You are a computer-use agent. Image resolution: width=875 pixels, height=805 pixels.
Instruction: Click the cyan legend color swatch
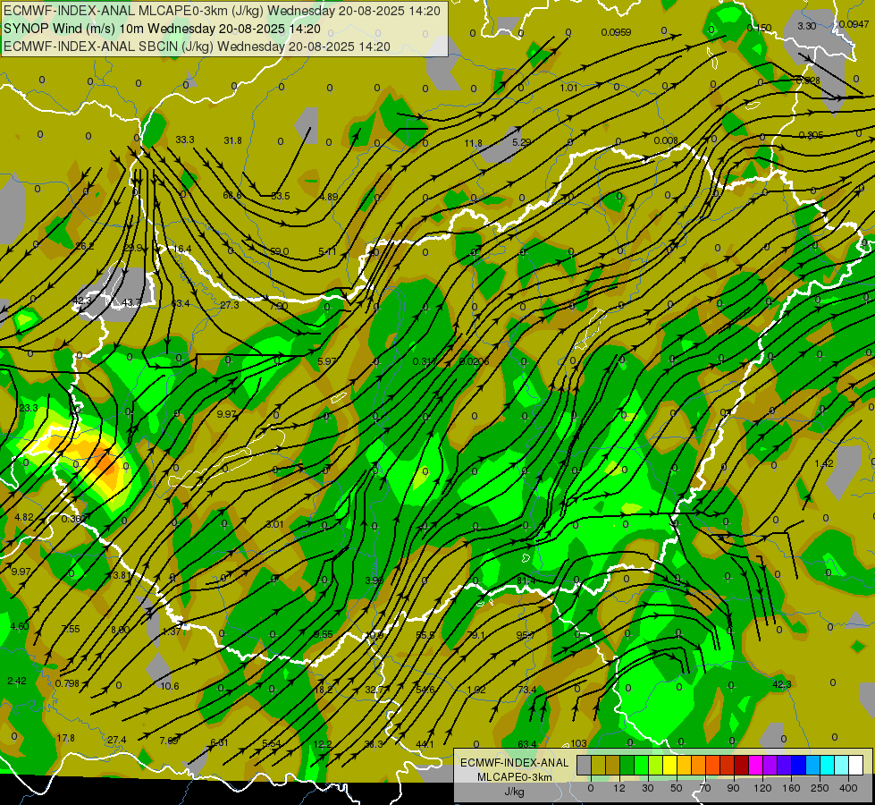(829, 765)
